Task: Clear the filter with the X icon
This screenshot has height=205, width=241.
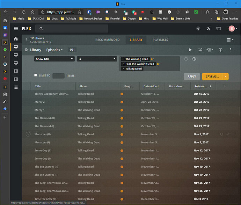Action: (26, 50)
